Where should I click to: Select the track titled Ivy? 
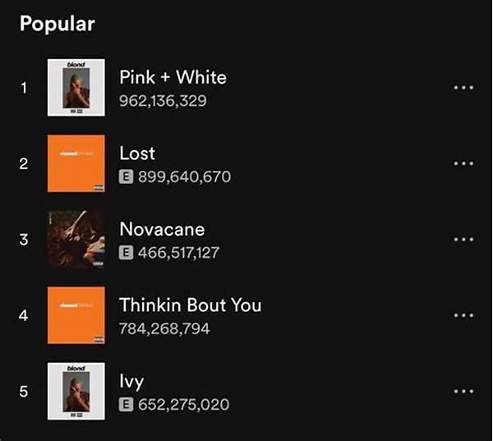point(131,381)
